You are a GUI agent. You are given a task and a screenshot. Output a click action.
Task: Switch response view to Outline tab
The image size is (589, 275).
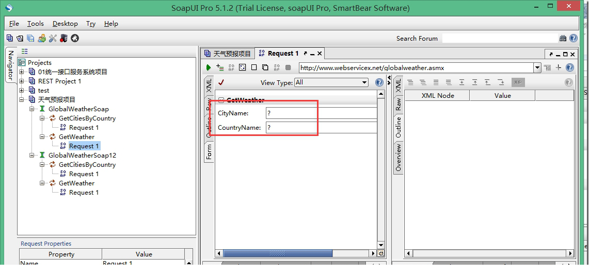[x=398, y=127]
